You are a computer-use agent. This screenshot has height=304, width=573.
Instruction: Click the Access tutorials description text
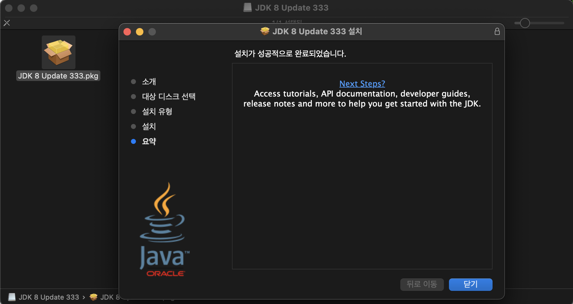[362, 98]
